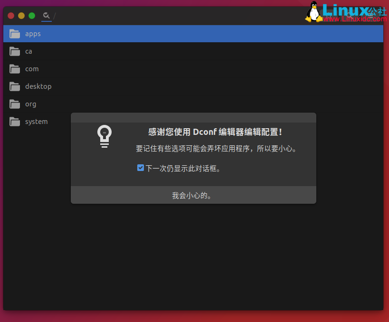Select the com row label
Viewport: 389px width, 322px height.
coord(32,69)
